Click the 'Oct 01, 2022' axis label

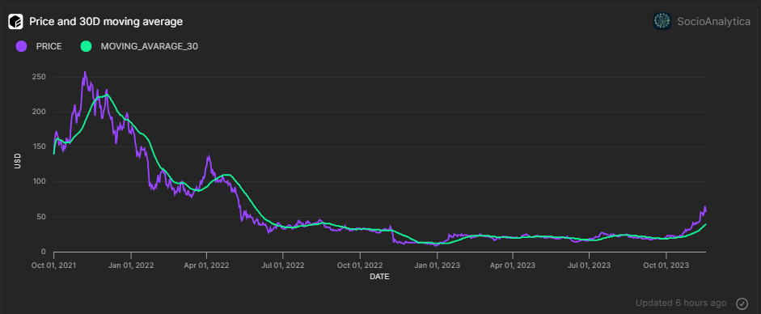360,265
